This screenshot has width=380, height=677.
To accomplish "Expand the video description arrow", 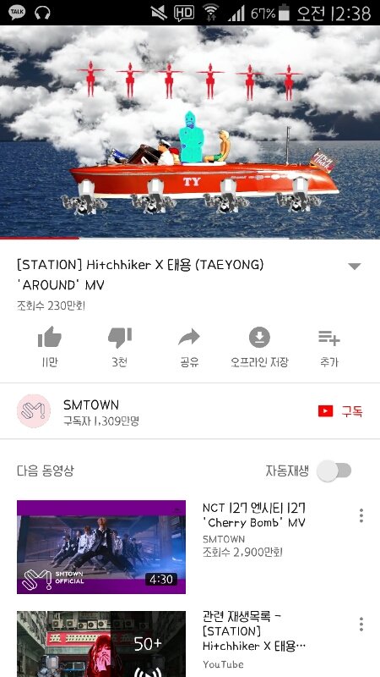I will coord(354,267).
